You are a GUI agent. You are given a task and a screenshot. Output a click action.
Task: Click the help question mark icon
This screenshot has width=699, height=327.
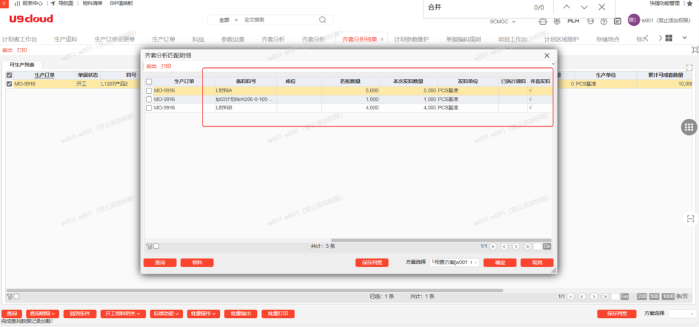tap(603, 21)
